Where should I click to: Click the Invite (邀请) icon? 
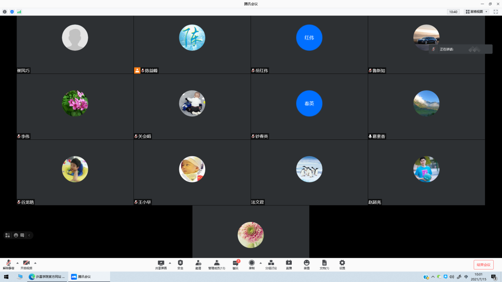pos(198,264)
